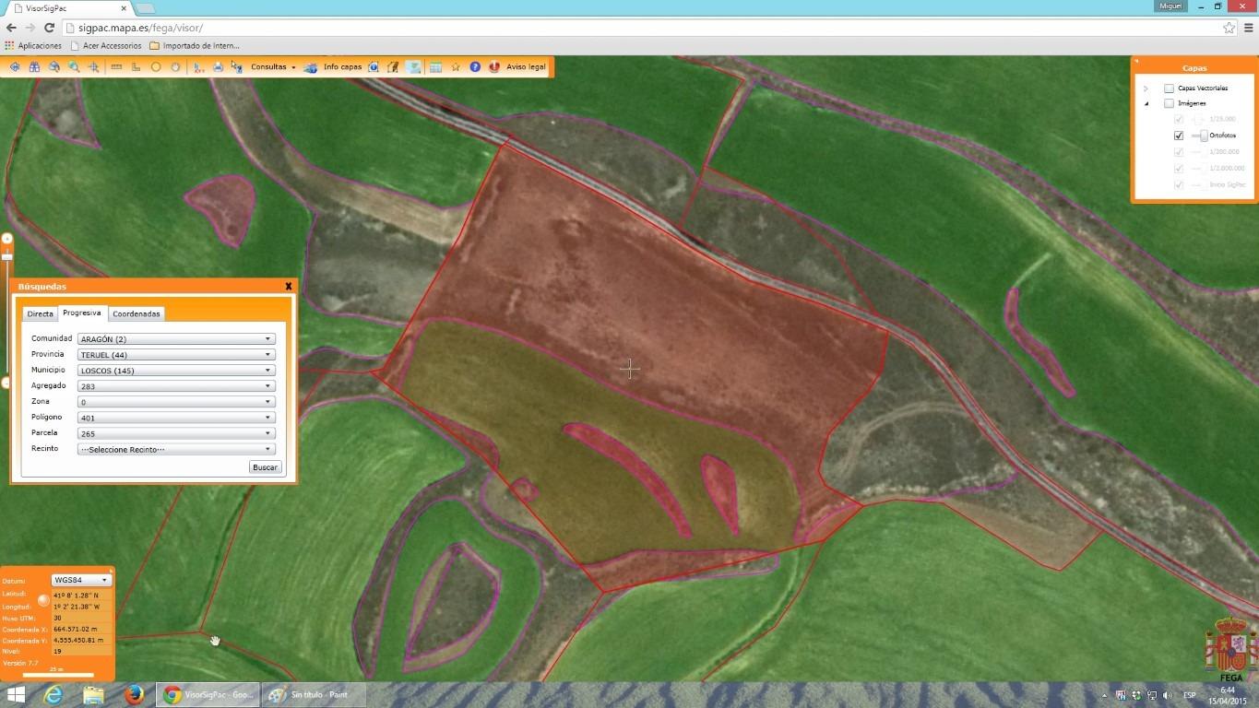Open the Recinto dropdown list
This screenshot has width=1259, height=708.
[176, 450]
